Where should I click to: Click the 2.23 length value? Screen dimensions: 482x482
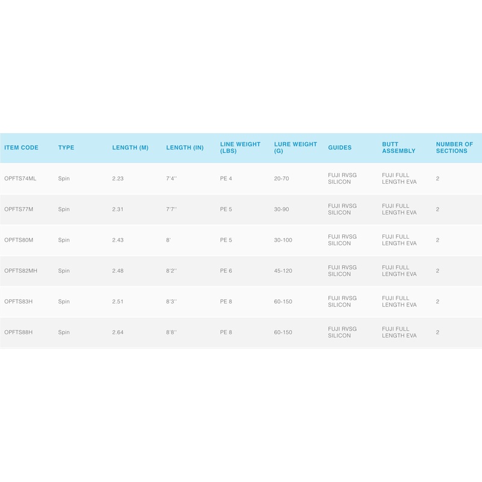pos(118,179)
